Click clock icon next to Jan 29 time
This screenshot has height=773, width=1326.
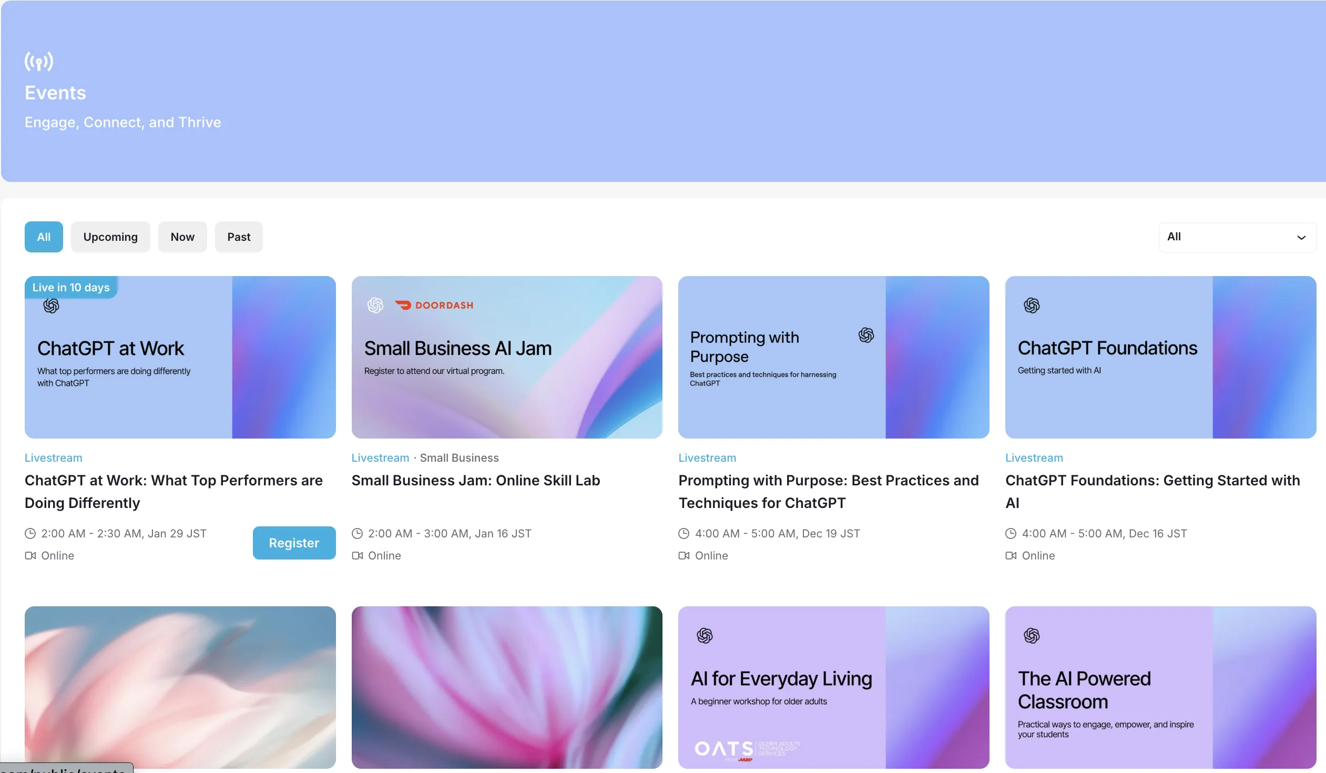30,534
